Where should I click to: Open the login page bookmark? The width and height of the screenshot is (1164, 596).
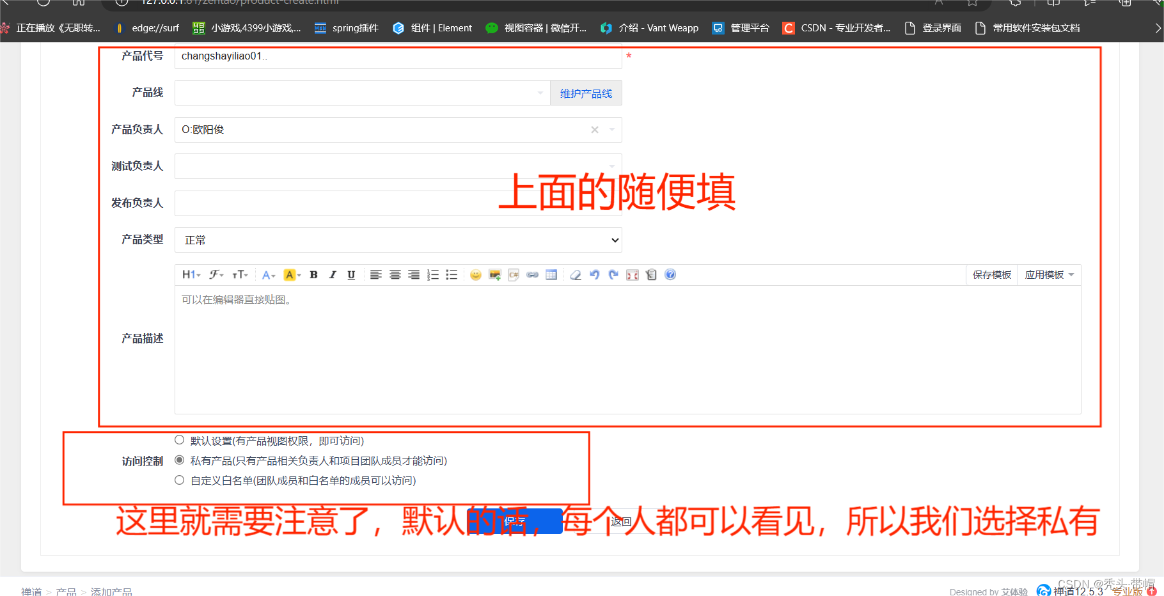[933, 28]
